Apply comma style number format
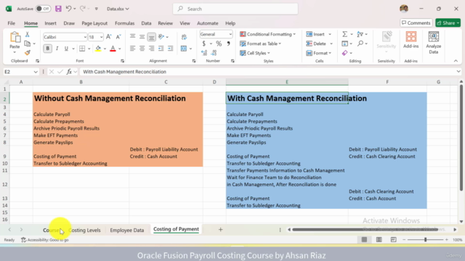This screenshot has width=465, height=261. (228, 43)
